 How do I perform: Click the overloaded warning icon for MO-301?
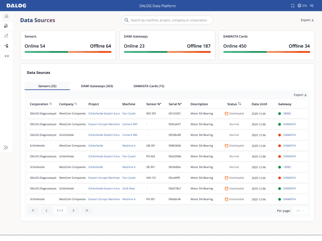point(227,114)
